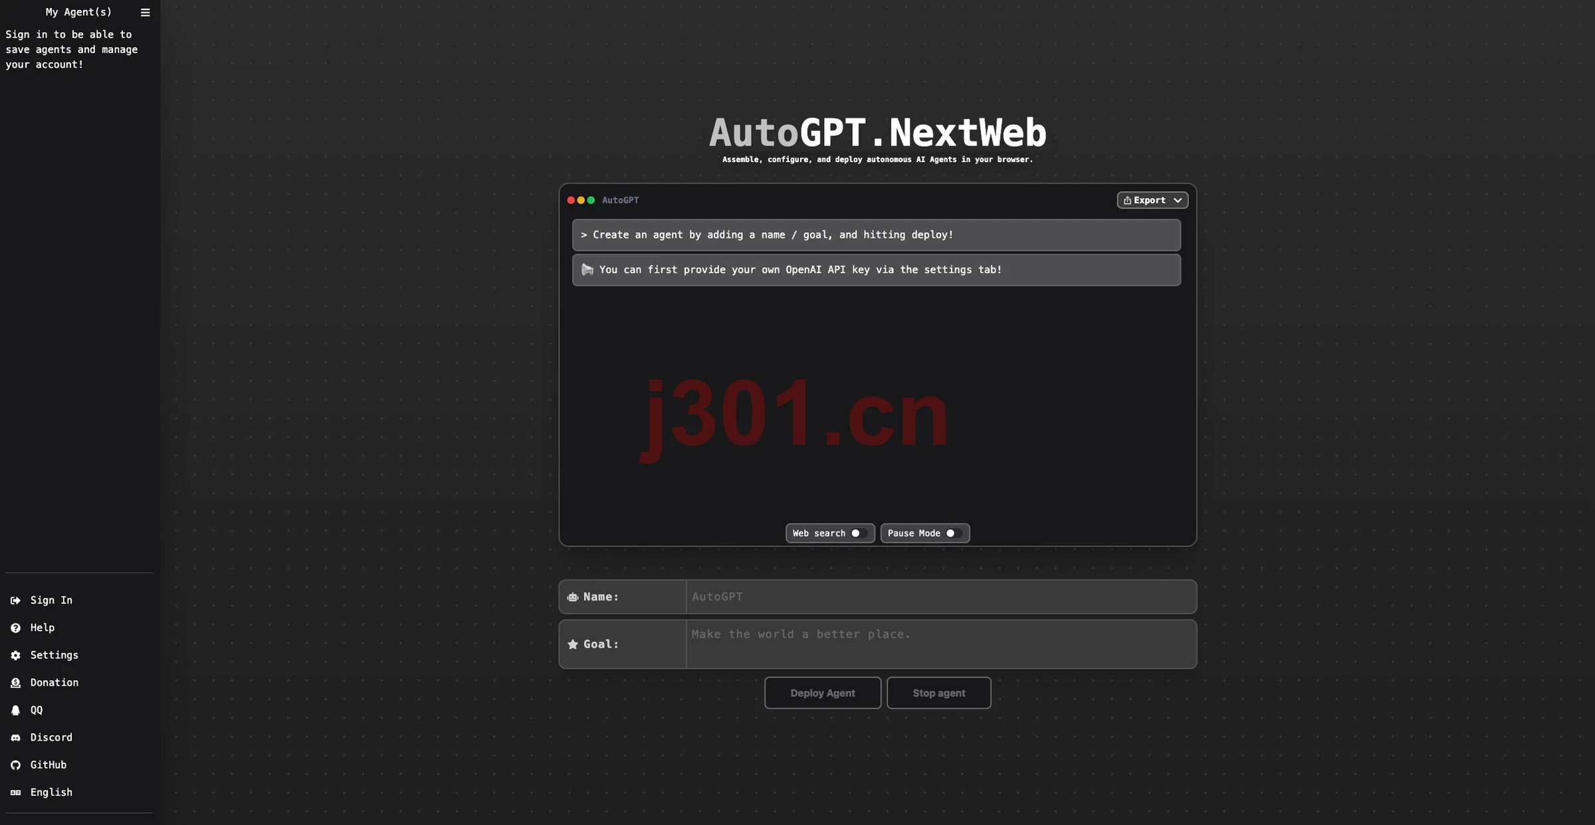The width and height of the screenshot is (1595, 825).
Task: Click the Stop agent button
Action: (938, 693)
